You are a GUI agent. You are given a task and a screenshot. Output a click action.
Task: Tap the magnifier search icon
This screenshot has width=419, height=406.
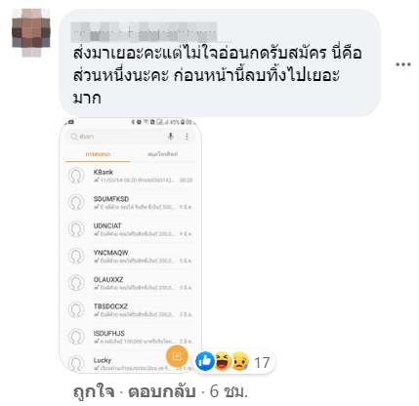point(74,137)
